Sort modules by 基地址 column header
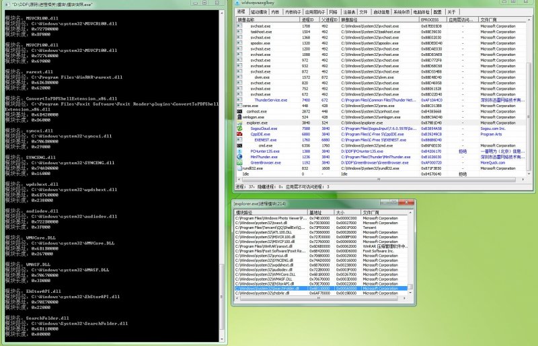 [x=321, y=213]
